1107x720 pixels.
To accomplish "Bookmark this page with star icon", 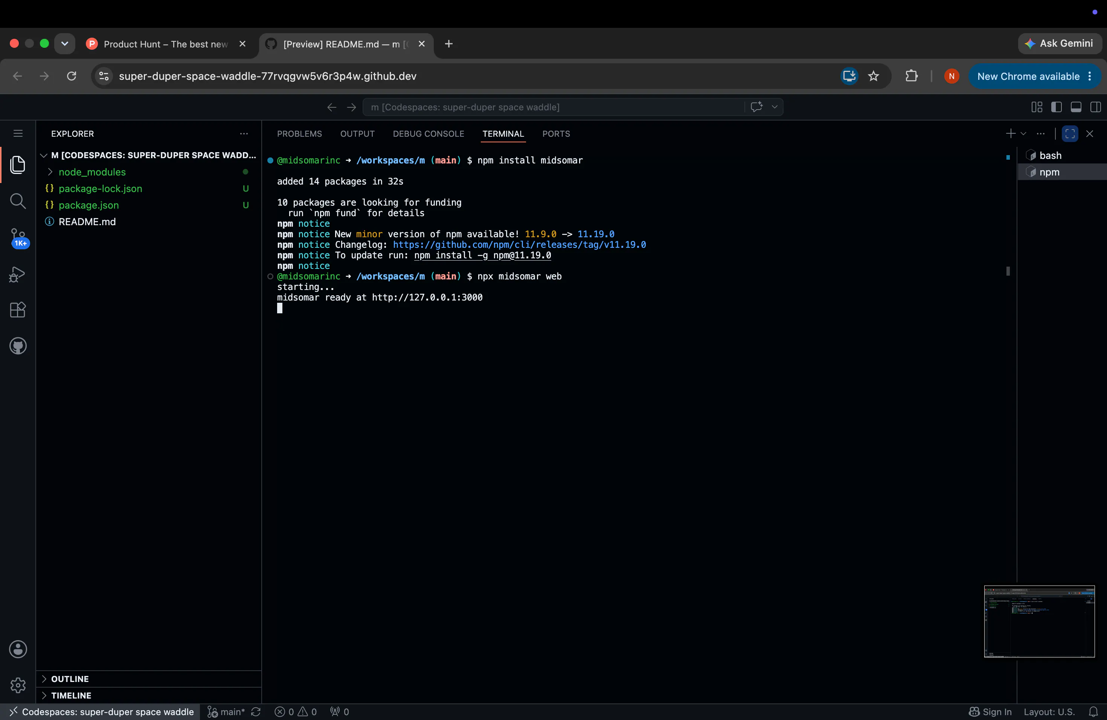I will [x=874, y=76].
